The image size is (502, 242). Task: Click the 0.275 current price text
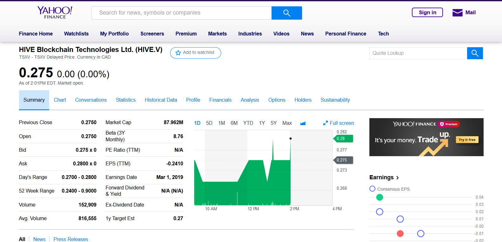pyautogui.click(x=36, y=73)
